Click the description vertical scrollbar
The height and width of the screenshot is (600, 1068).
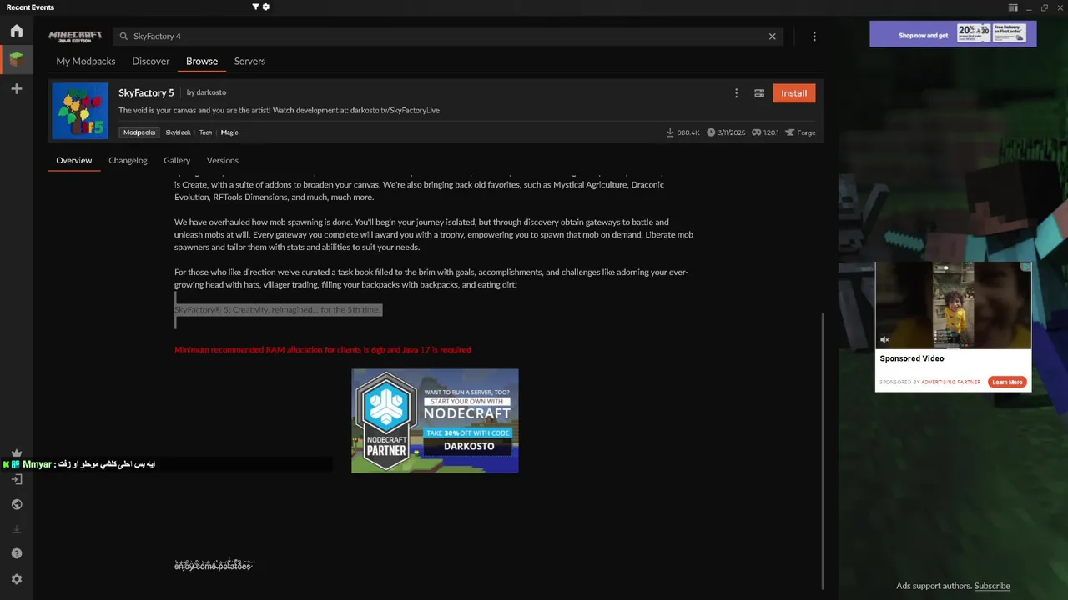point(823,450)
